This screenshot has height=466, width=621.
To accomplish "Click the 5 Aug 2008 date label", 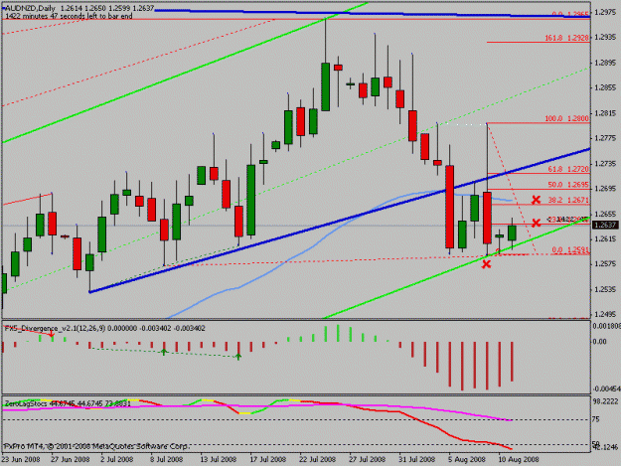I will point(467,460).
